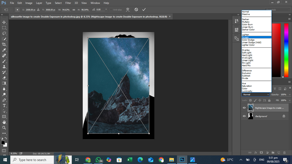This screenshot has width=292, height=164.
Task: Select the Brush tool
Action: (4, 61)
